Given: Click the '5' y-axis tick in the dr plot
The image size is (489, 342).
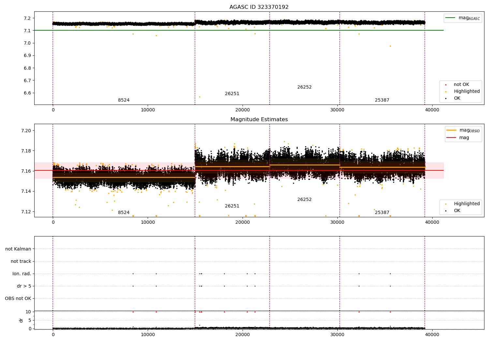Looking at the screenshot, I should [x=30, y=320].
